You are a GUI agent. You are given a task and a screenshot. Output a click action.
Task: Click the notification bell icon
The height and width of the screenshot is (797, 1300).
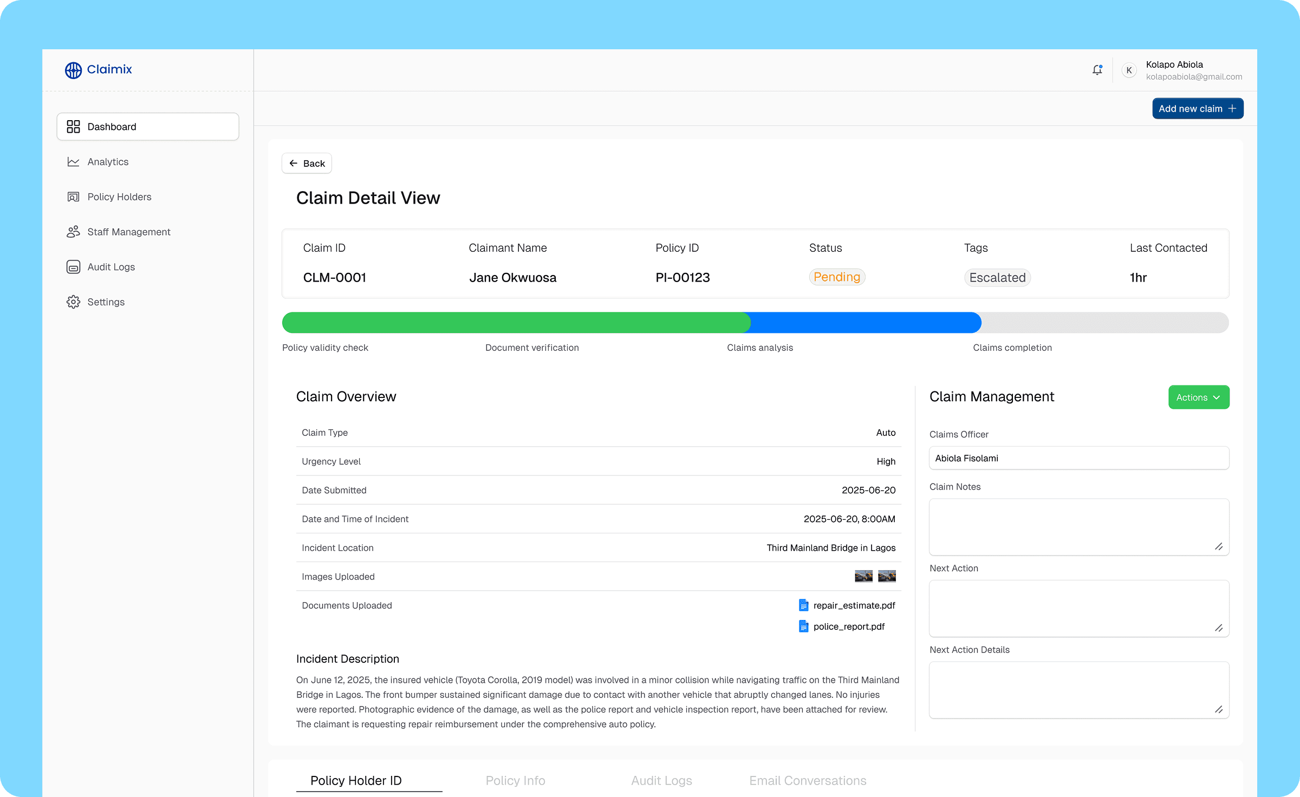pyautogui.click(x=1097, y=70)
